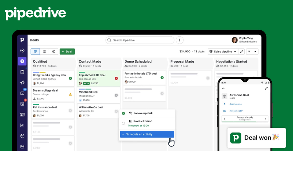Click the Schedule an activity button
293x183 pixels.
[147, 134]
